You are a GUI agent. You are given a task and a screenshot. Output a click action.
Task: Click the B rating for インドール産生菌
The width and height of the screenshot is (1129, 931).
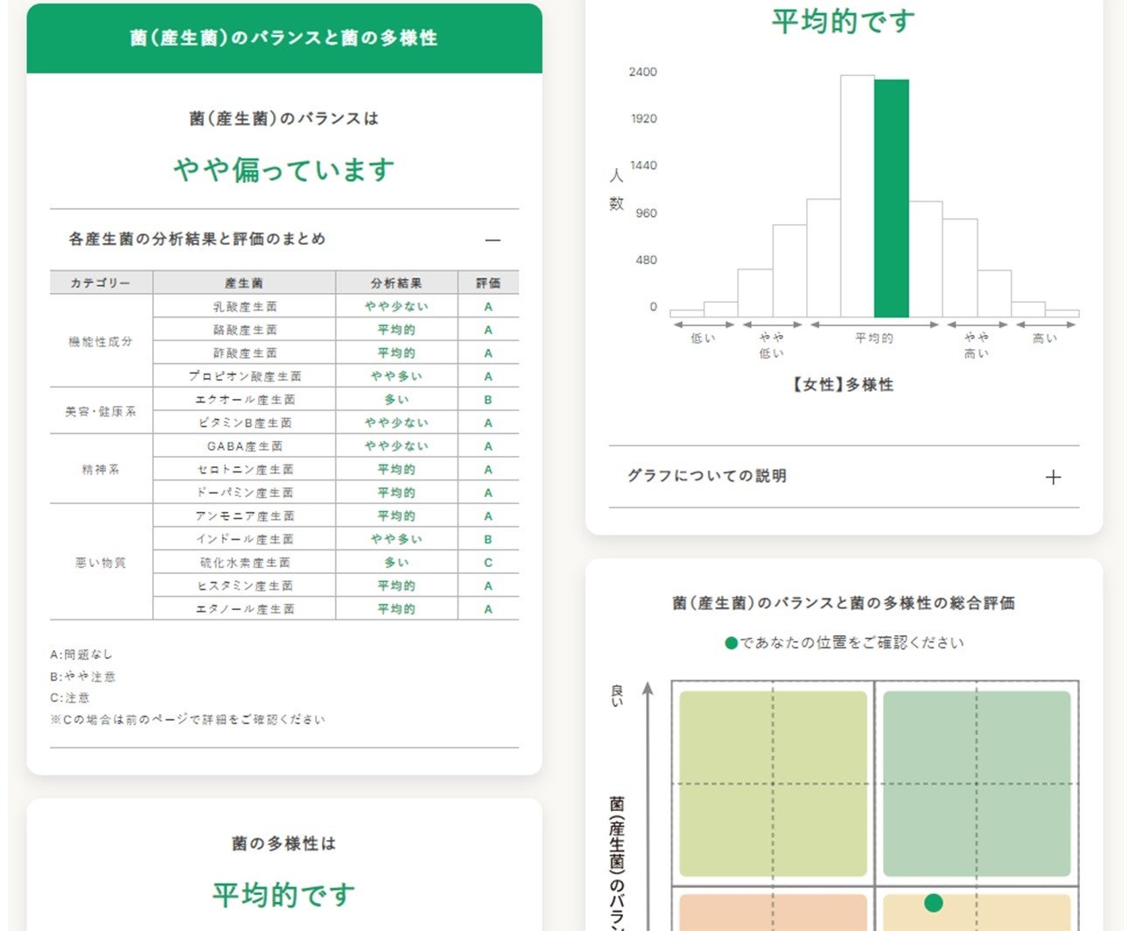click(488, 539)
